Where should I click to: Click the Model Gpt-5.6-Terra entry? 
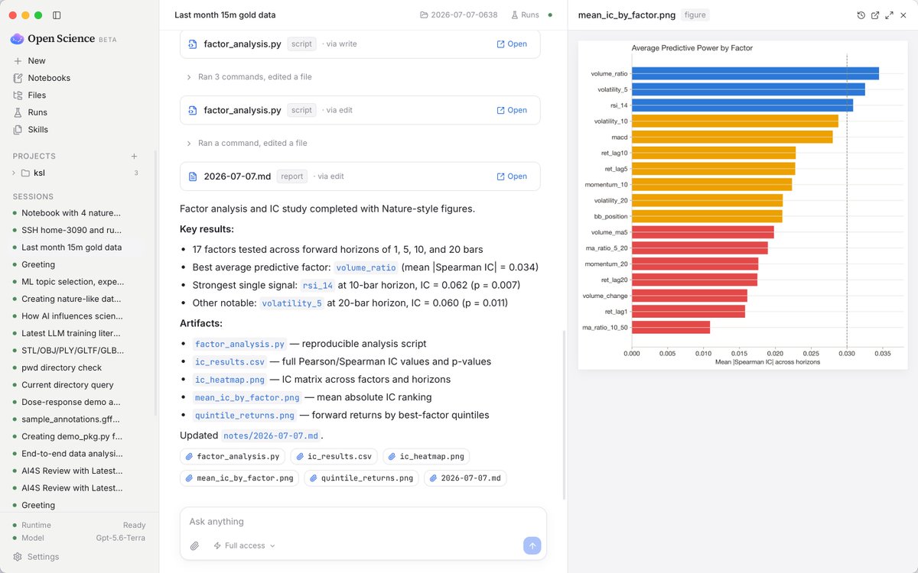pyautogui.click(x=79, y=538)
